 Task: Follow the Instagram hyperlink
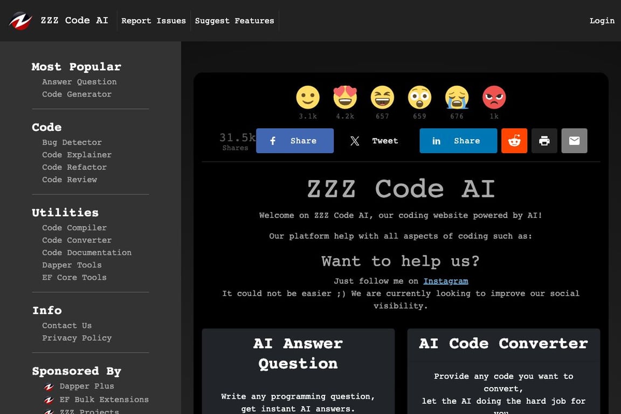pos(446,281)
